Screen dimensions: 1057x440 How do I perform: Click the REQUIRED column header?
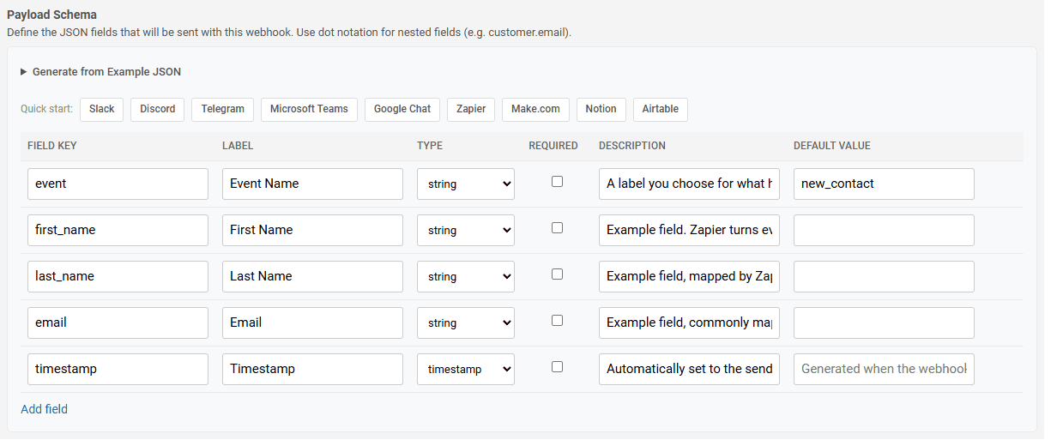[x=553, y=146]
